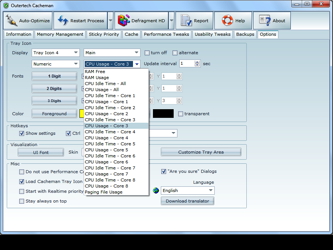Switch to the Backups tab
333x250 pixels.
[x=245, y=34]
